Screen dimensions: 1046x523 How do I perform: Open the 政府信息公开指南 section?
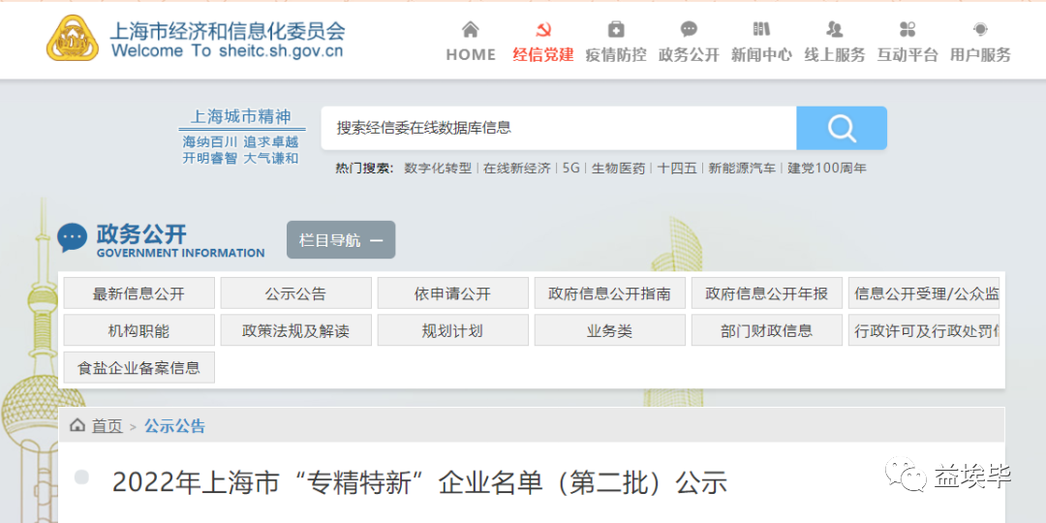coord(610,292)
